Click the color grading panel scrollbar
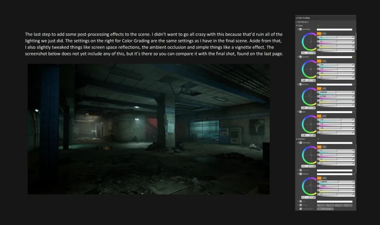This screenshot has width=380, height=225. click(356, 42)
